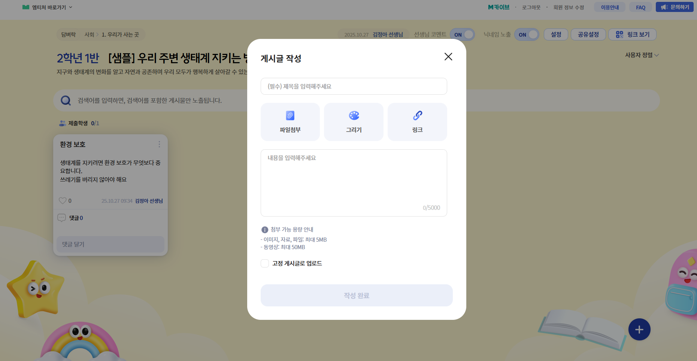Click the 사회 breadcrumb item
This screenshot has width=697, height=361.
tap(89, 35)
